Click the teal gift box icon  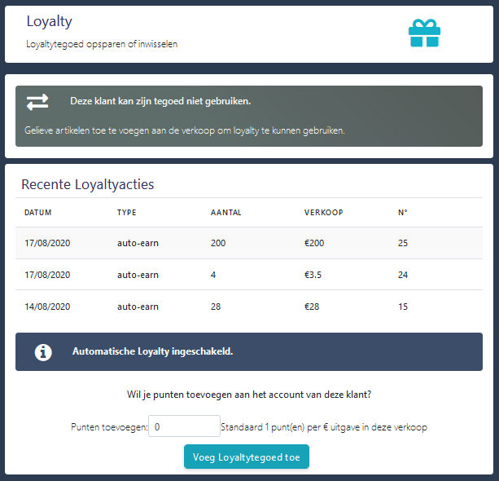coord(424,33)
